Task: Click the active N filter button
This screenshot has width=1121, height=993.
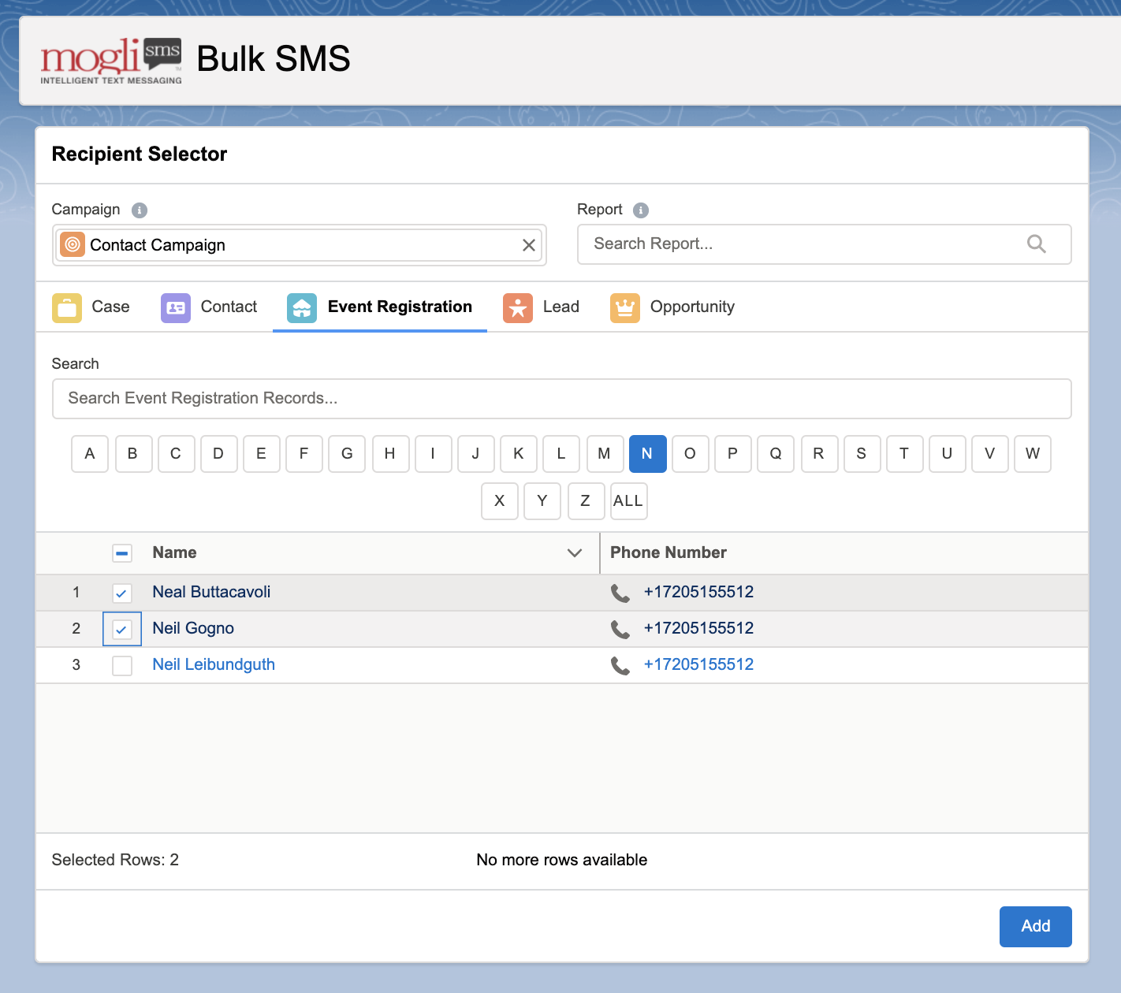Action: [647, 454]
